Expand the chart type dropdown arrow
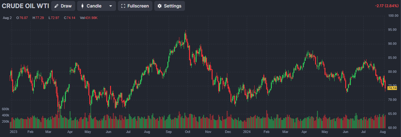This screenshot has height=137, width=401. coord(110,6)
